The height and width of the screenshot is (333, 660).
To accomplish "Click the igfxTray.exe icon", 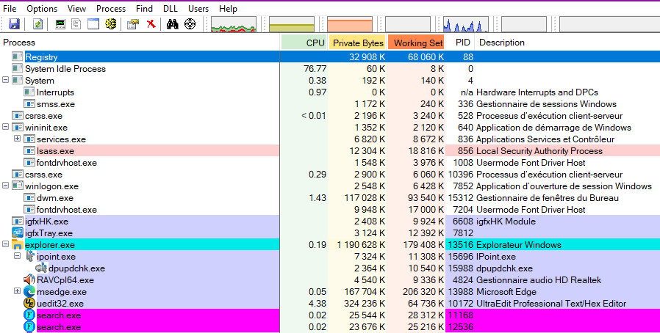I will 17,233.
